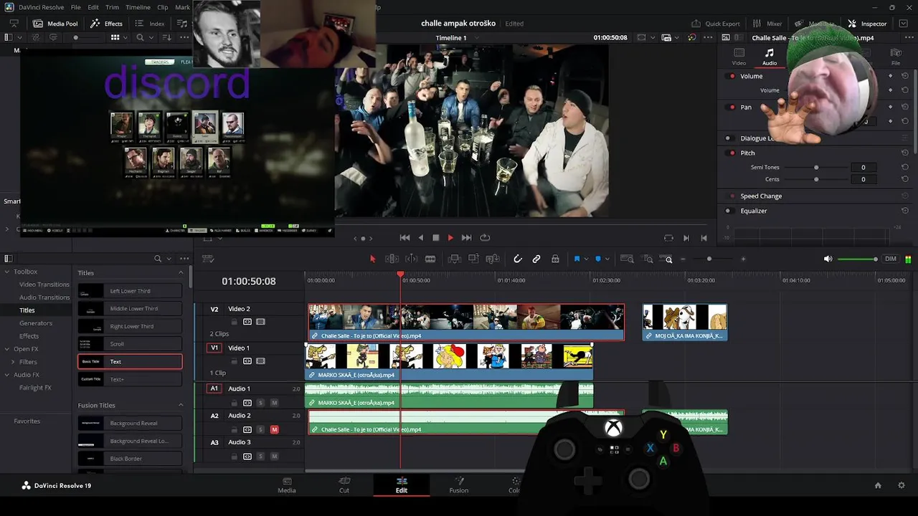Mute monitoring with the speaker icon
Screen dimensions: 918x516
[x=828, y=259]
